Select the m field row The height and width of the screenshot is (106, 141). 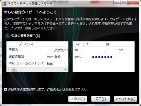(104, 50)
